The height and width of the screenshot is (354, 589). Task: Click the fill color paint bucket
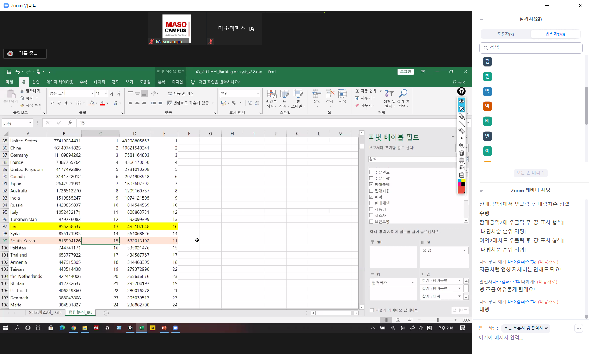point(92,103)
